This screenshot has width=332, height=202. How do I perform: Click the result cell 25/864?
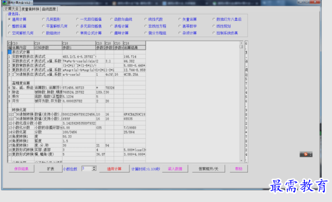134,132
